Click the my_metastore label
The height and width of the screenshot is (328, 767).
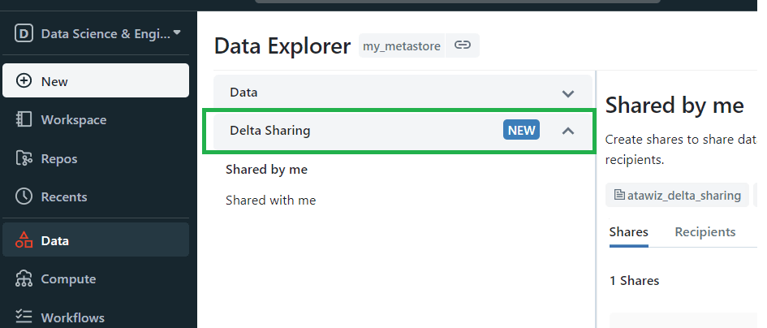[402, 46]
